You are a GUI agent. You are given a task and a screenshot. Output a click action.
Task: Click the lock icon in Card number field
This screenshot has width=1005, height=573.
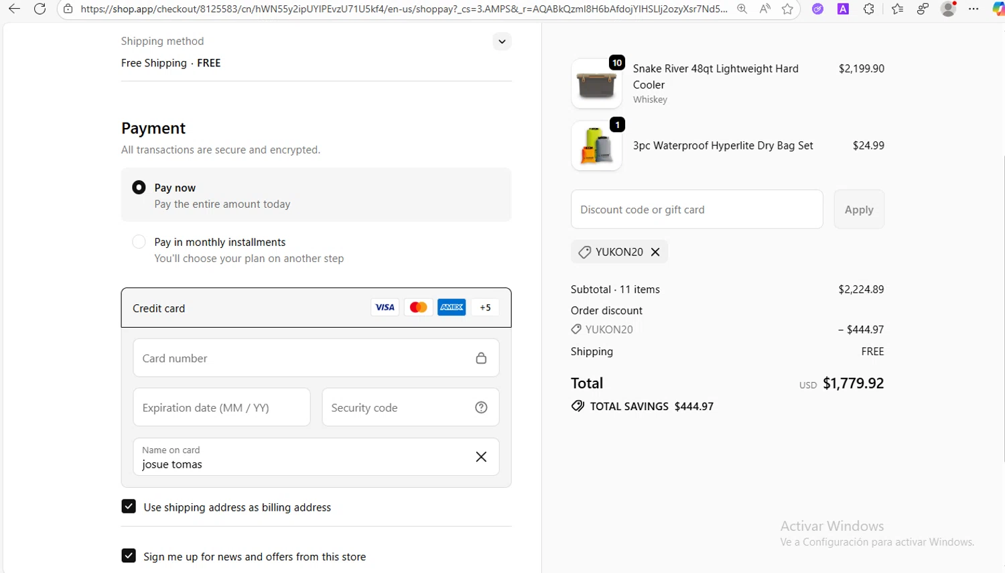pyautogui.click(x=481, y=358)
